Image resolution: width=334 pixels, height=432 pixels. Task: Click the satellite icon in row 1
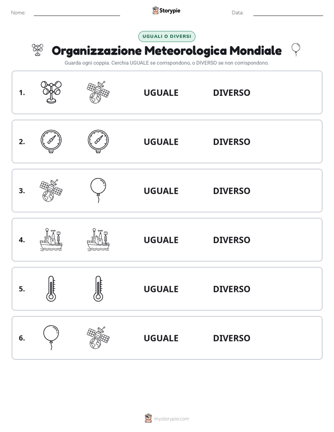coord(98,92)
